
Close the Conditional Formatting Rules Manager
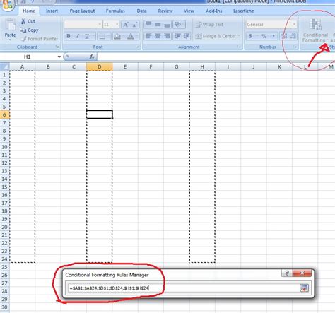302,273
